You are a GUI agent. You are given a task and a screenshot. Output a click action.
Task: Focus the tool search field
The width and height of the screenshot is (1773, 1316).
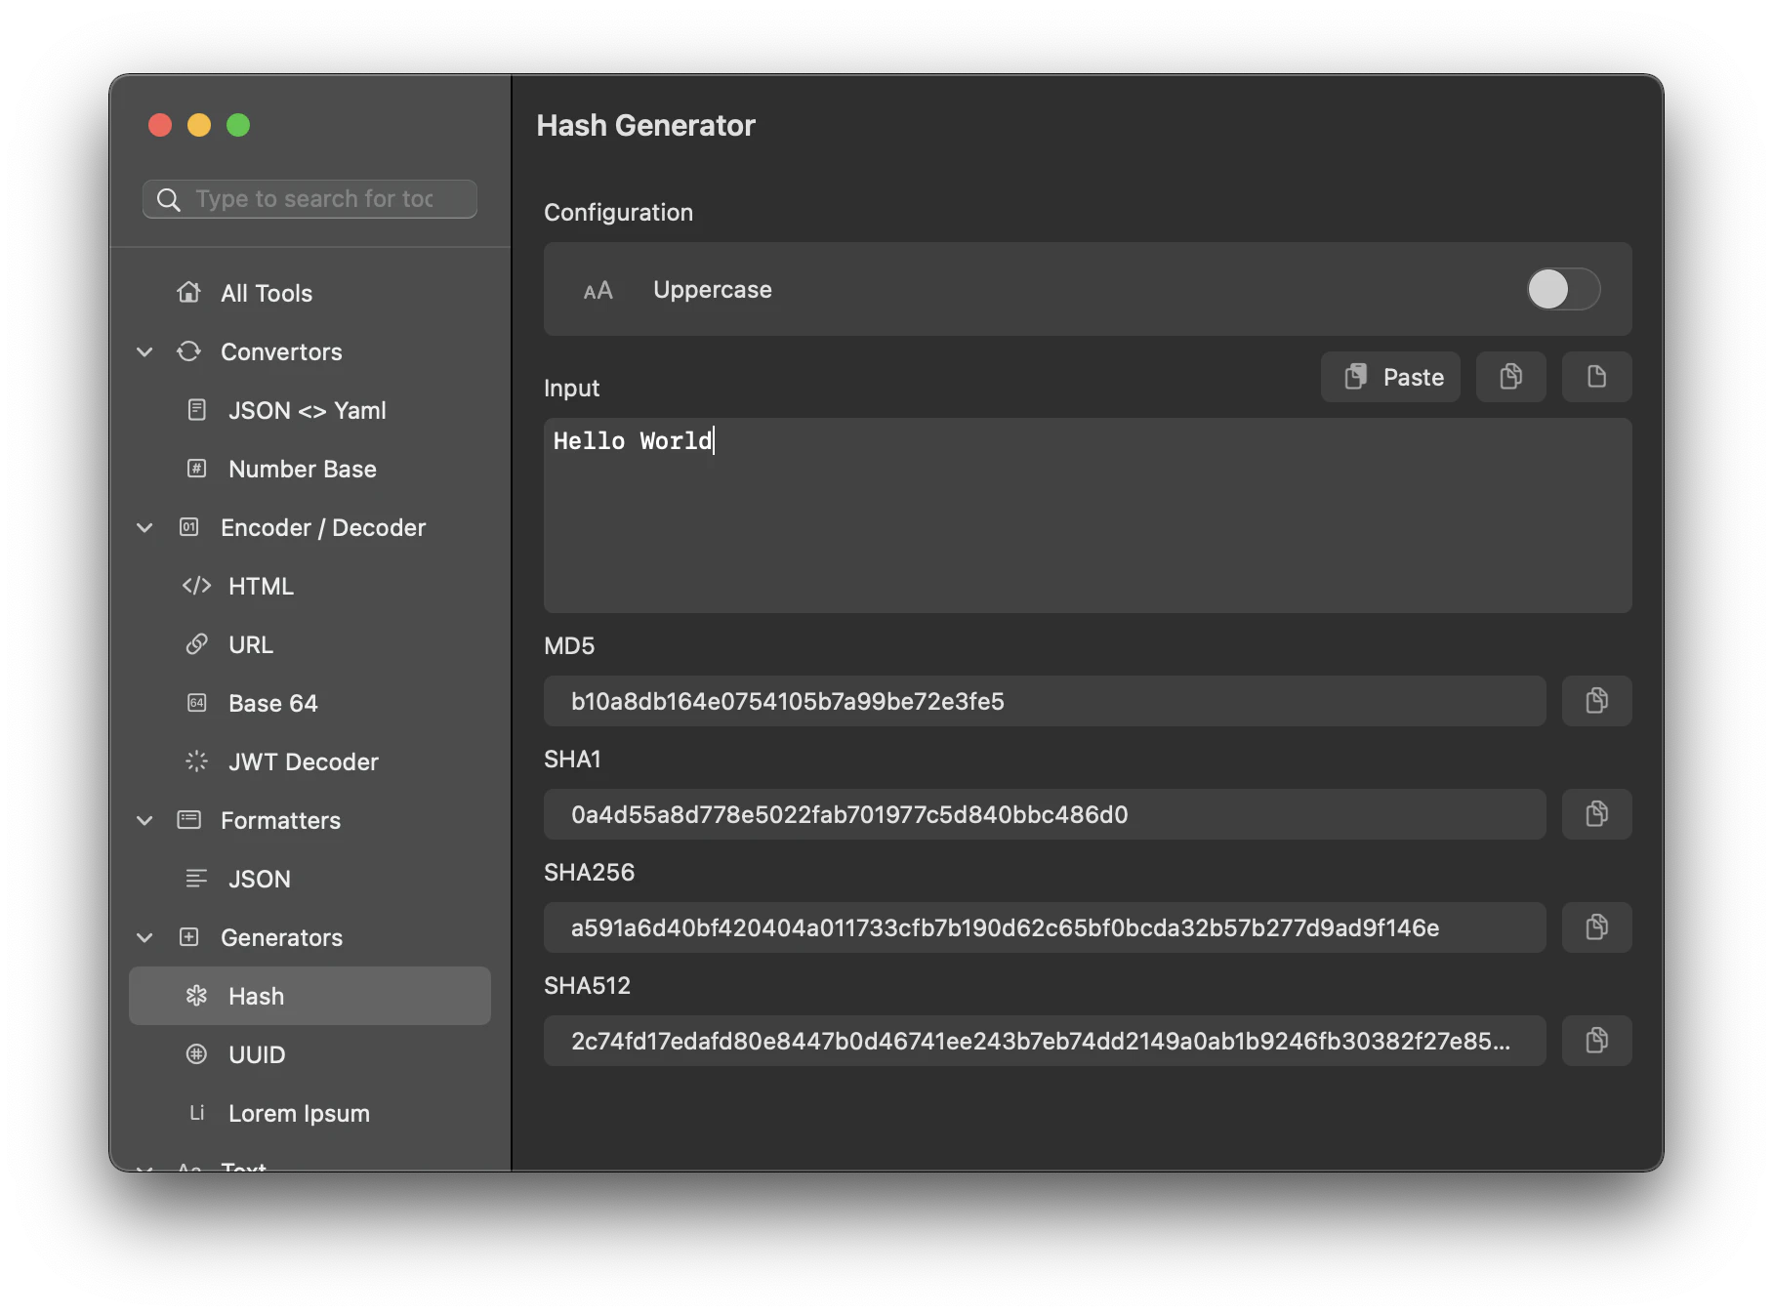coord(309,199)
